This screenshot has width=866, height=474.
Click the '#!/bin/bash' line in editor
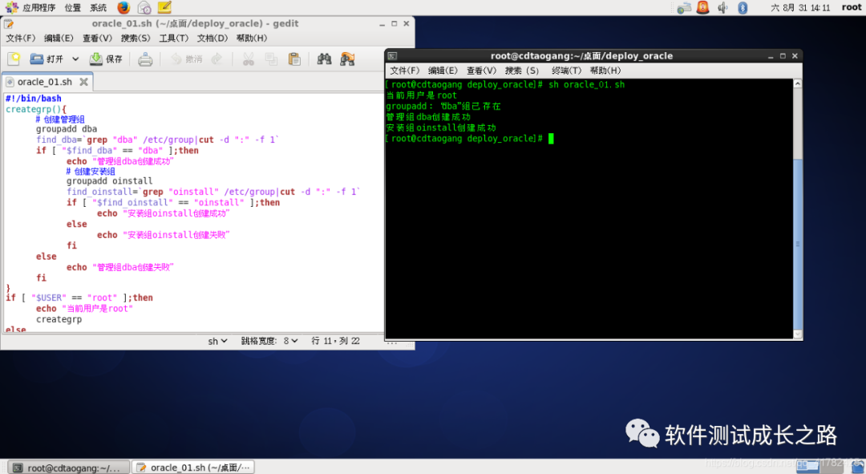tap(34, 99)
